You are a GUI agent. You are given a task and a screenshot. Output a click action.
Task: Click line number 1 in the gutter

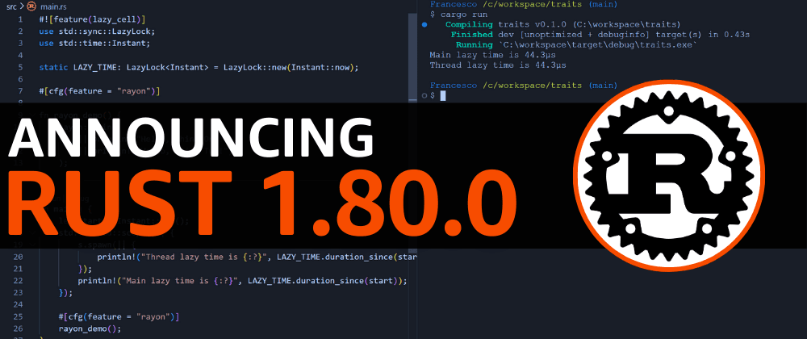(20, 19)
